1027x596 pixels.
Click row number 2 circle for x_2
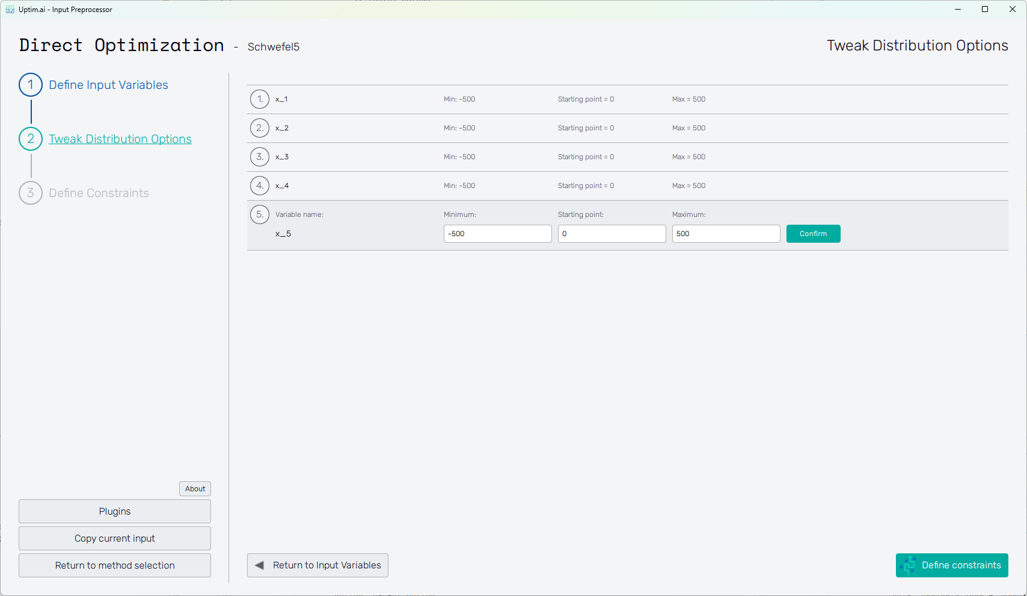pos(260,128)
